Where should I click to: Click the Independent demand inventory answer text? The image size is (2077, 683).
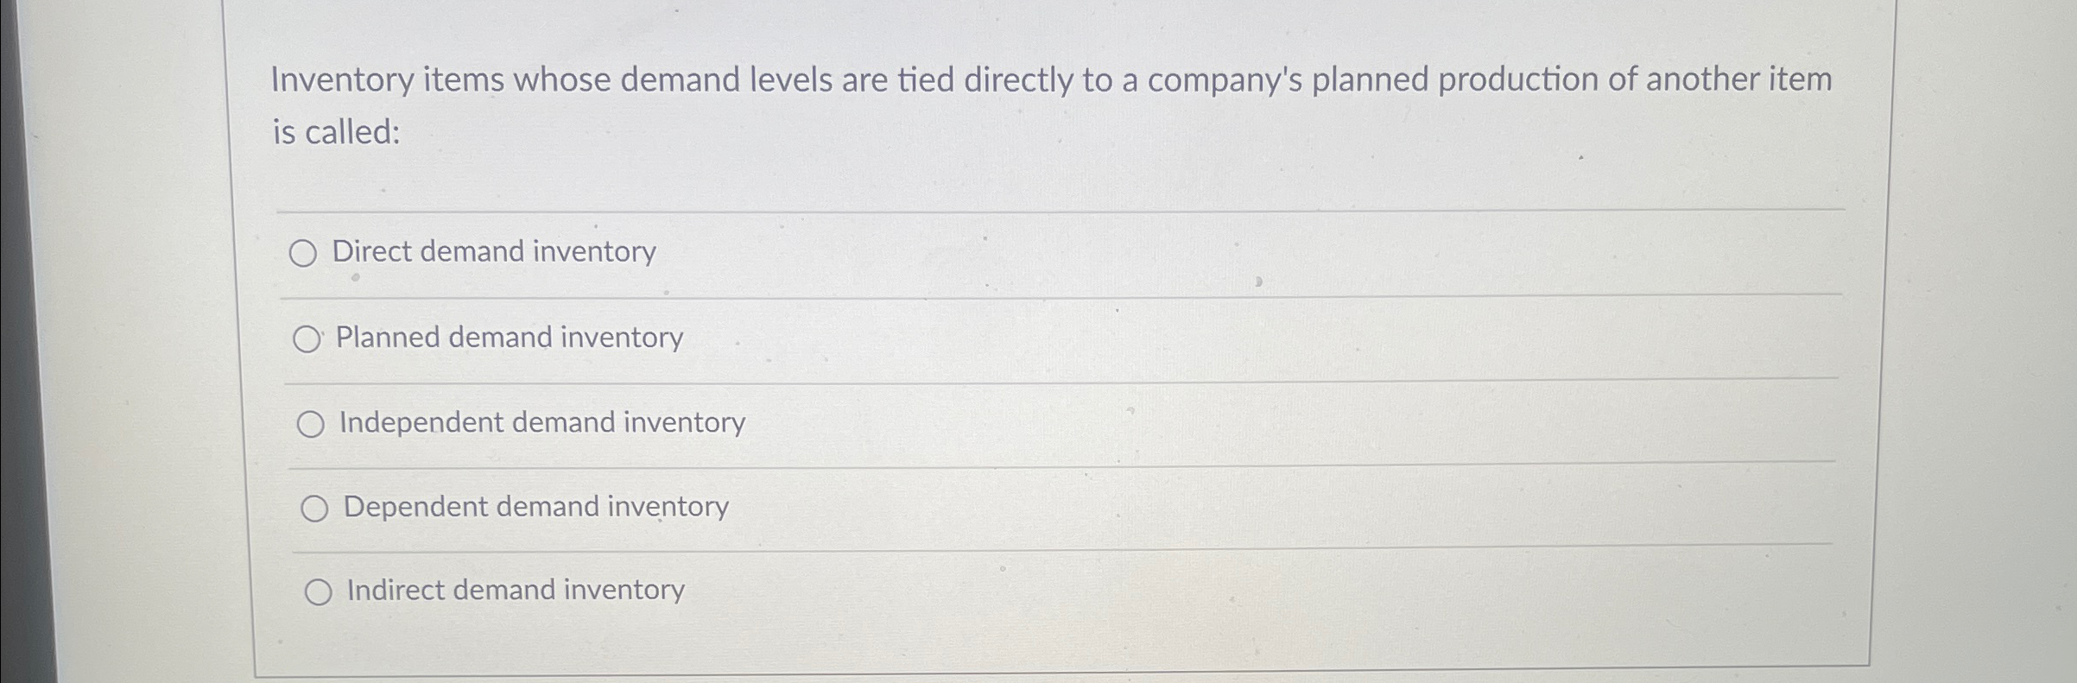[541, 423]
